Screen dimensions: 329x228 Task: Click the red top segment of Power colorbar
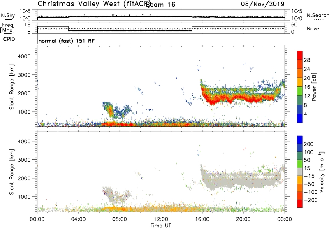pos(300,55)
